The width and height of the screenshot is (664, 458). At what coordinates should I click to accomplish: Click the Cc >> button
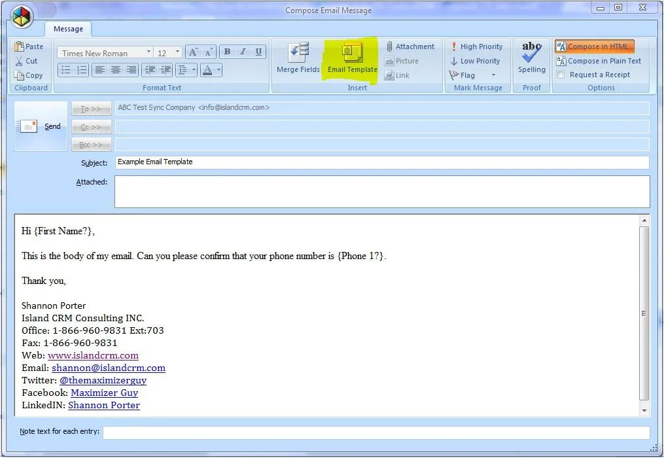point(92,127)
